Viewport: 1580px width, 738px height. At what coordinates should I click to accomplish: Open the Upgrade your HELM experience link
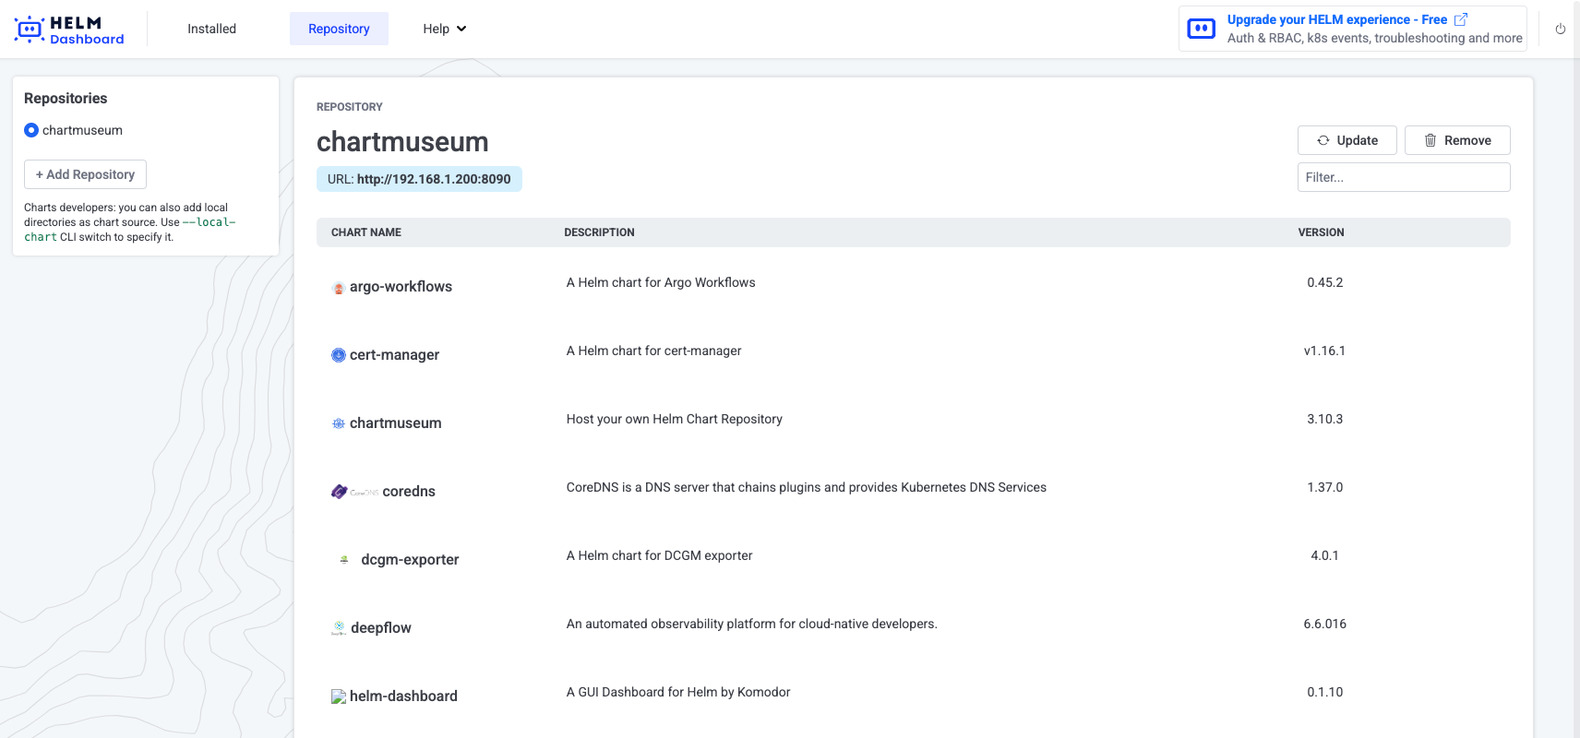point(1336,19)
